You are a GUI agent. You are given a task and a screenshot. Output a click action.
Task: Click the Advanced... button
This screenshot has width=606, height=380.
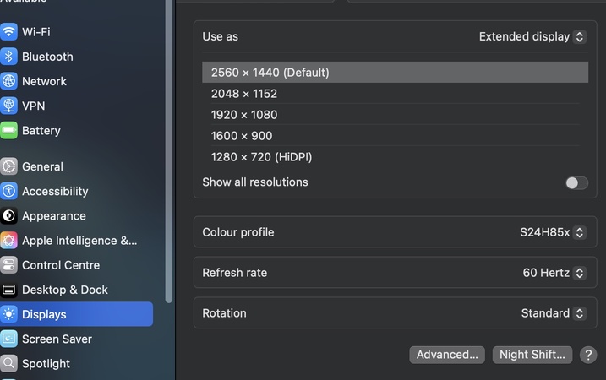pos(447,355)
